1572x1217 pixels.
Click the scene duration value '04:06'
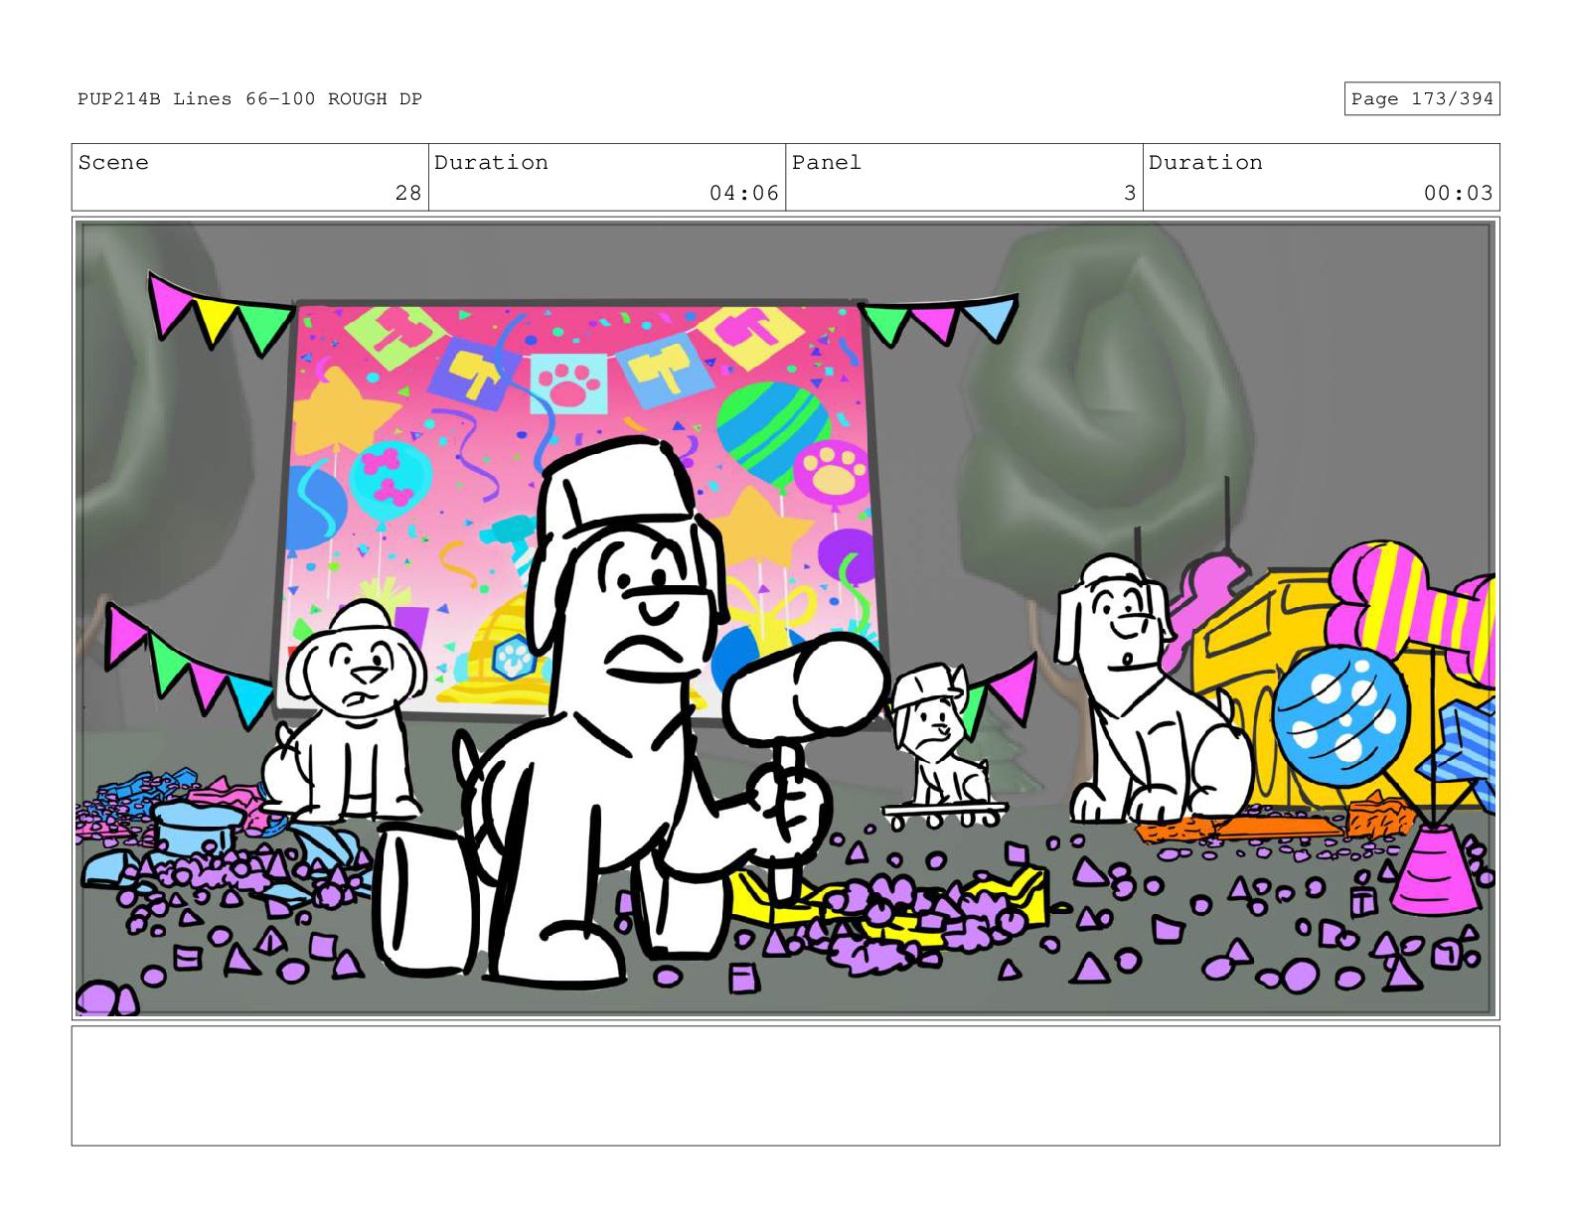point(744,193)
